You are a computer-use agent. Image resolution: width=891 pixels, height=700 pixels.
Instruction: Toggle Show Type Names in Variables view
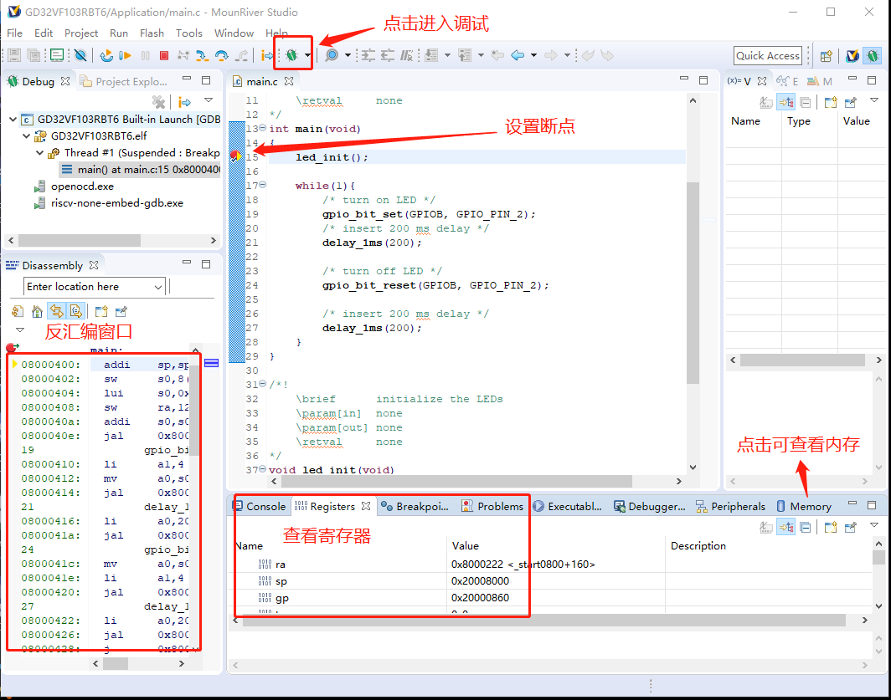point(766,102)
